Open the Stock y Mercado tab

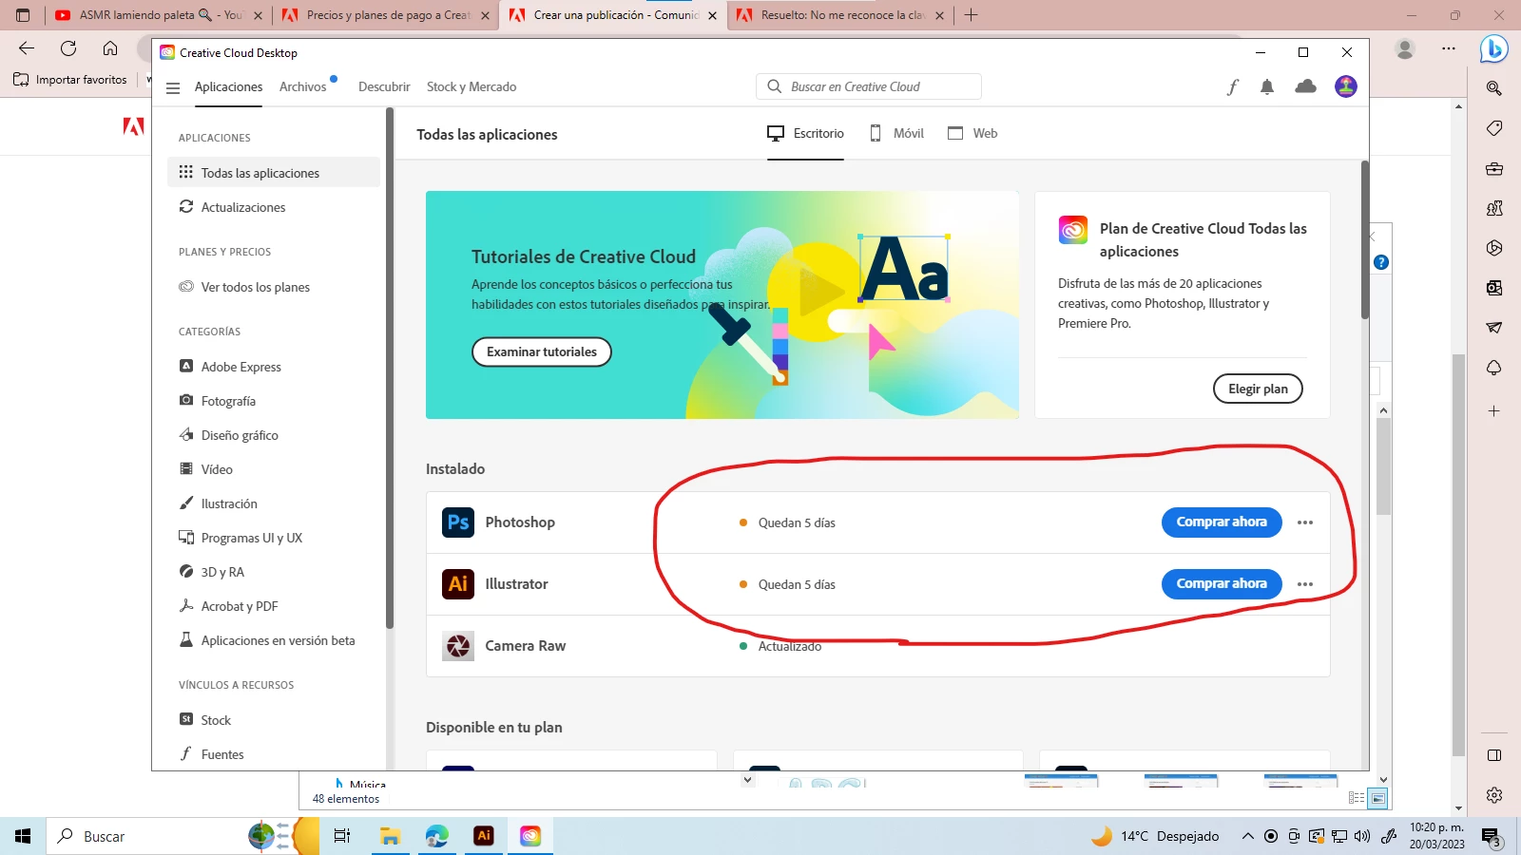(472, 86)
